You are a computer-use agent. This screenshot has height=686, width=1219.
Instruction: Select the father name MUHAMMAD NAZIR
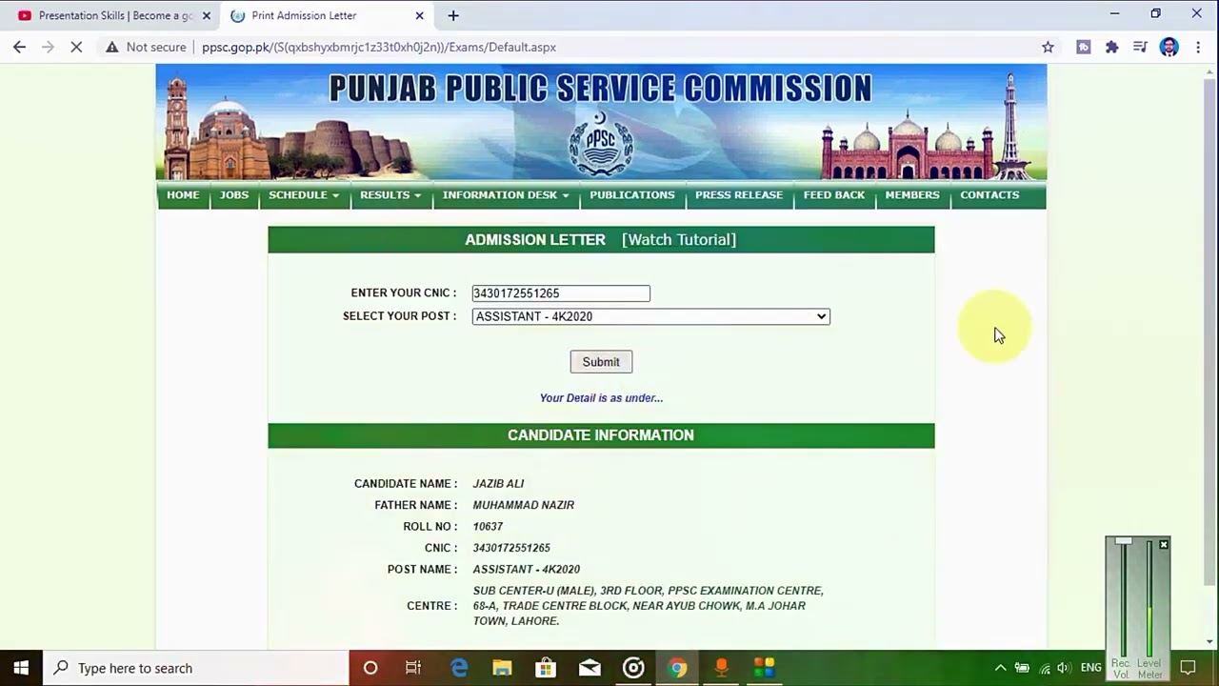click(524, 505)
